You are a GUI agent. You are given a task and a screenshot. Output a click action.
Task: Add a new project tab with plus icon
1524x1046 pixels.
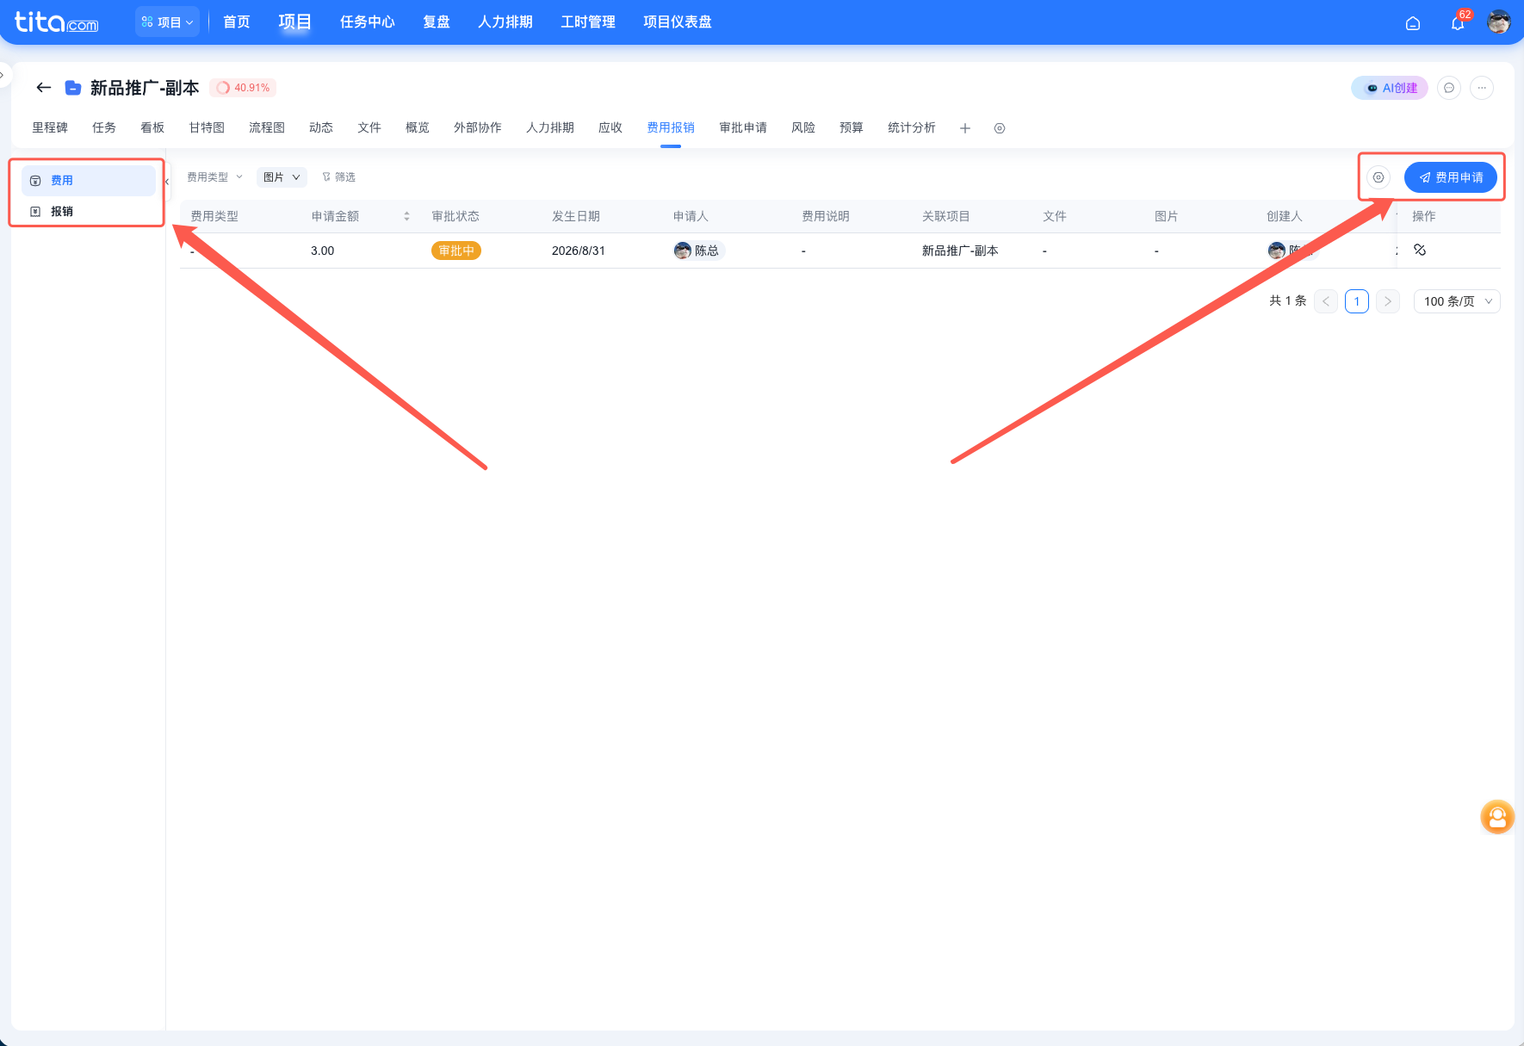(x=965, y=128)
